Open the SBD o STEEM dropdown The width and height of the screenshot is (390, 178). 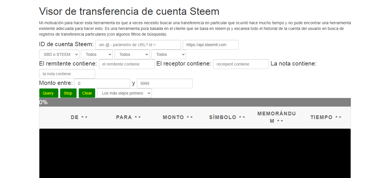(x=59, y=54)
